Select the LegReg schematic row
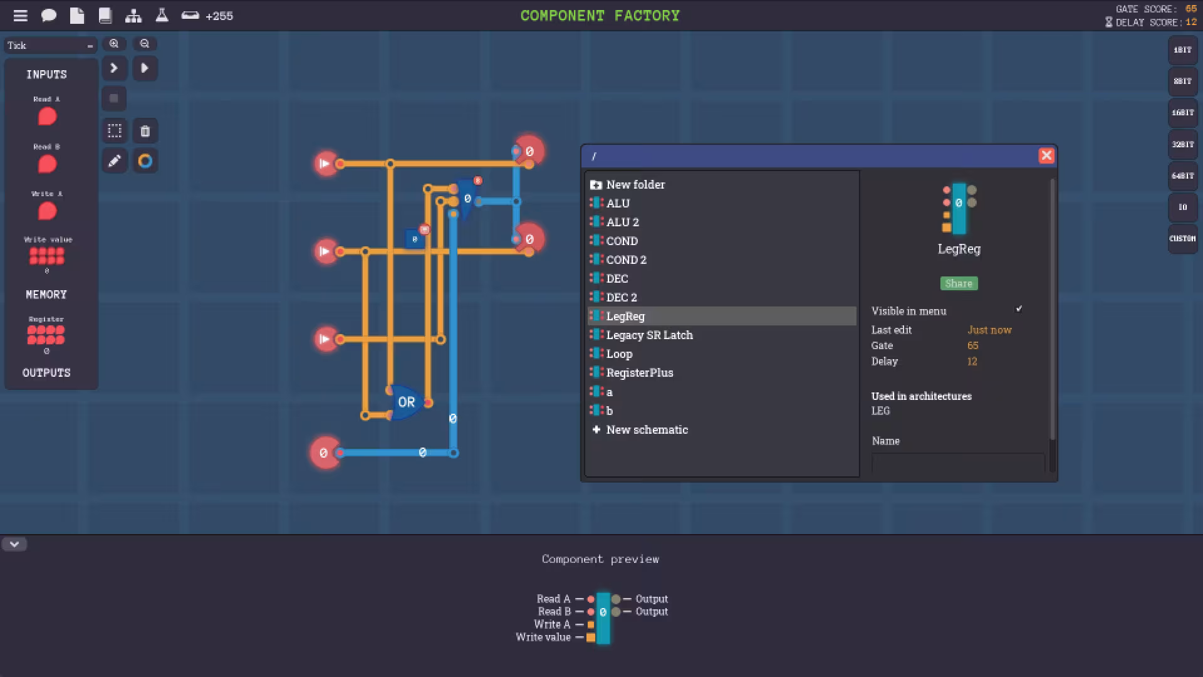The image size is (1203, 677). (722, 316)
